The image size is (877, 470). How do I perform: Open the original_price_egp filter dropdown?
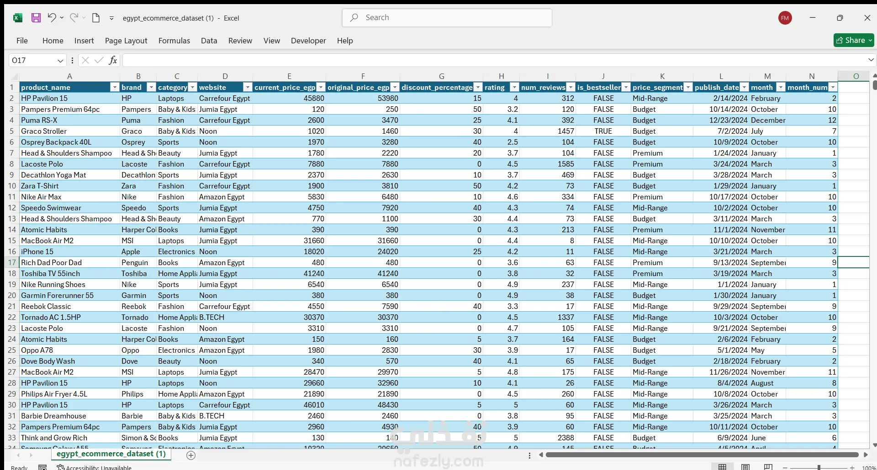395,87
